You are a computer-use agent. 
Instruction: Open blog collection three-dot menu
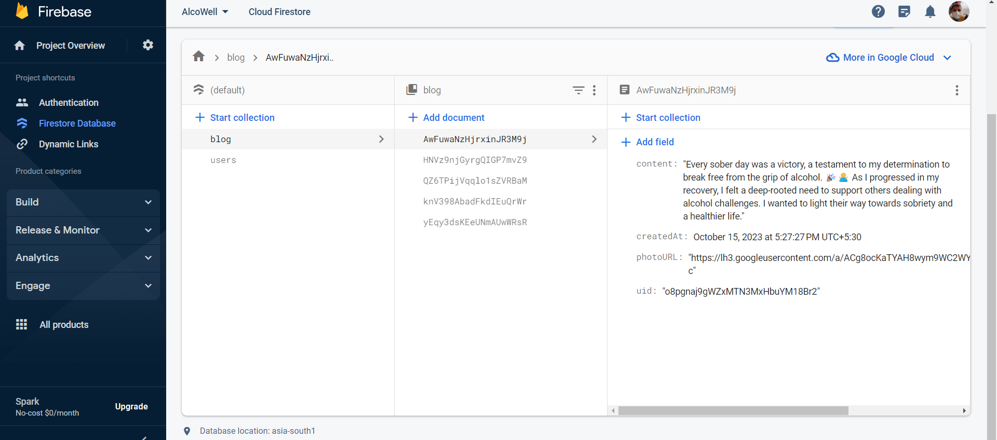[594, 90]
